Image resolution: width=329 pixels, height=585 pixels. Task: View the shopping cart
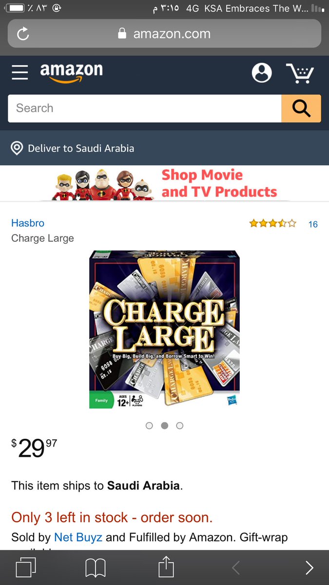300,73
